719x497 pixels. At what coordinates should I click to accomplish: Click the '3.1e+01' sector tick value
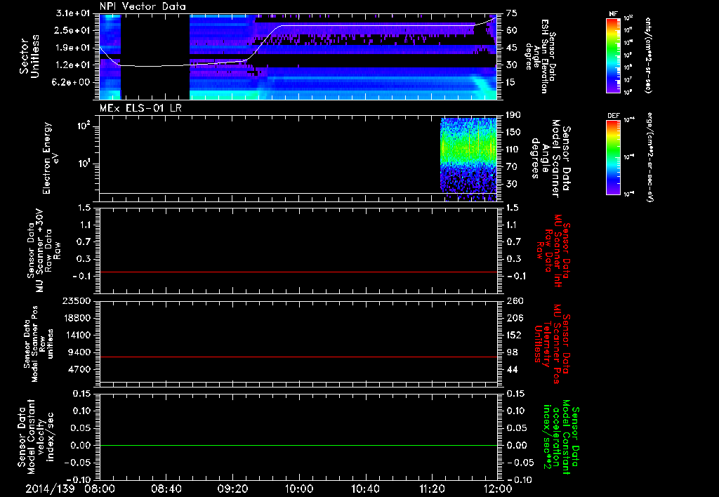(x=73, y=13)
